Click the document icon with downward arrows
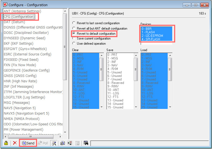The width and height of the screenshot is (212, 149). pyautogui.click(x=70, y=143)
